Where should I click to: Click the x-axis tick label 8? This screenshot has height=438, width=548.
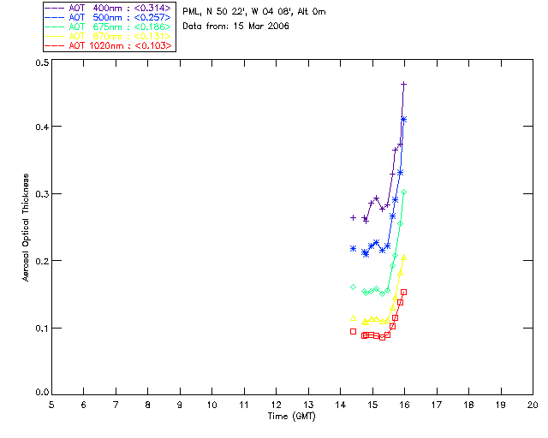click(148, 405)
